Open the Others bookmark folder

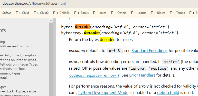click(119, 13)
